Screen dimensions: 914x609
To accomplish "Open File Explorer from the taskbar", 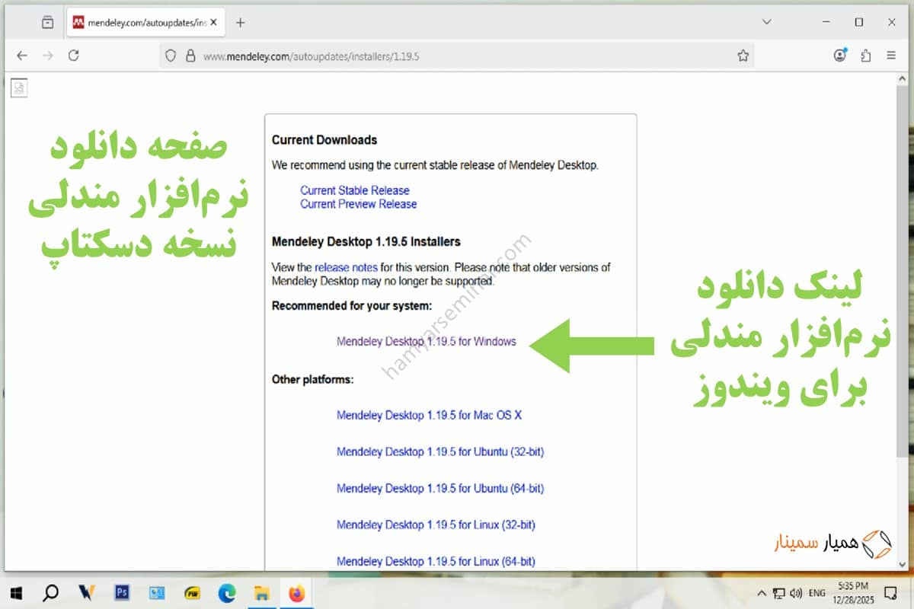I will [x=262, y=592].
